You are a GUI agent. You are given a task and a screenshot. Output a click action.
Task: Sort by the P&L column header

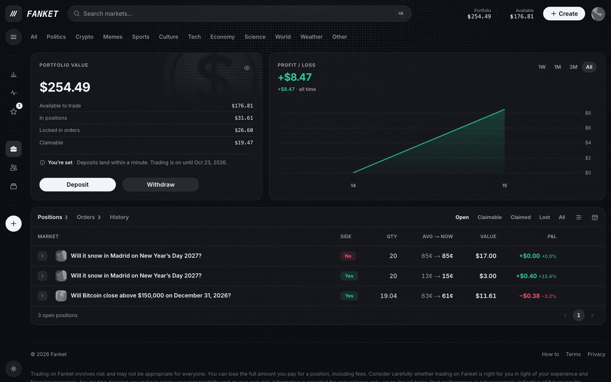552,236
